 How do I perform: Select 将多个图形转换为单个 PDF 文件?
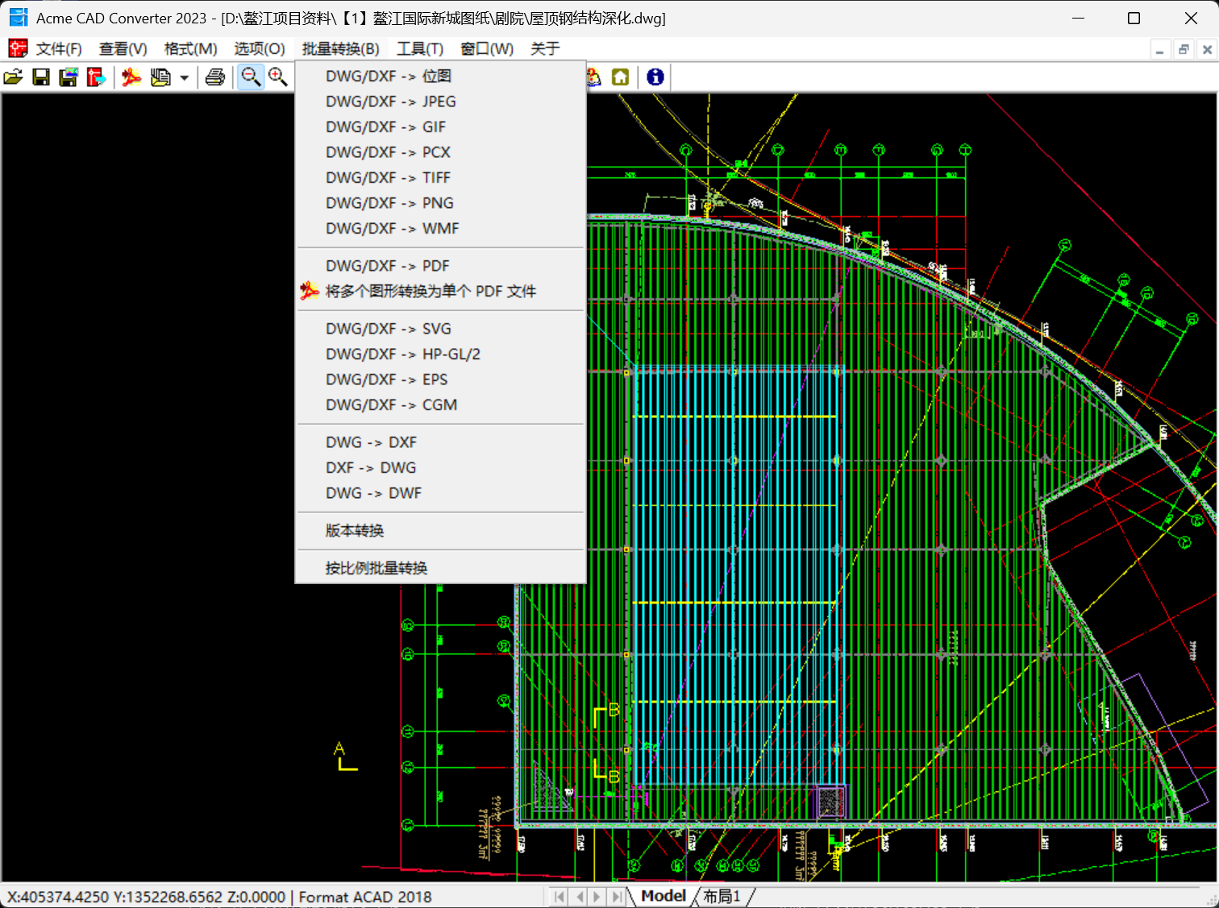440,292
